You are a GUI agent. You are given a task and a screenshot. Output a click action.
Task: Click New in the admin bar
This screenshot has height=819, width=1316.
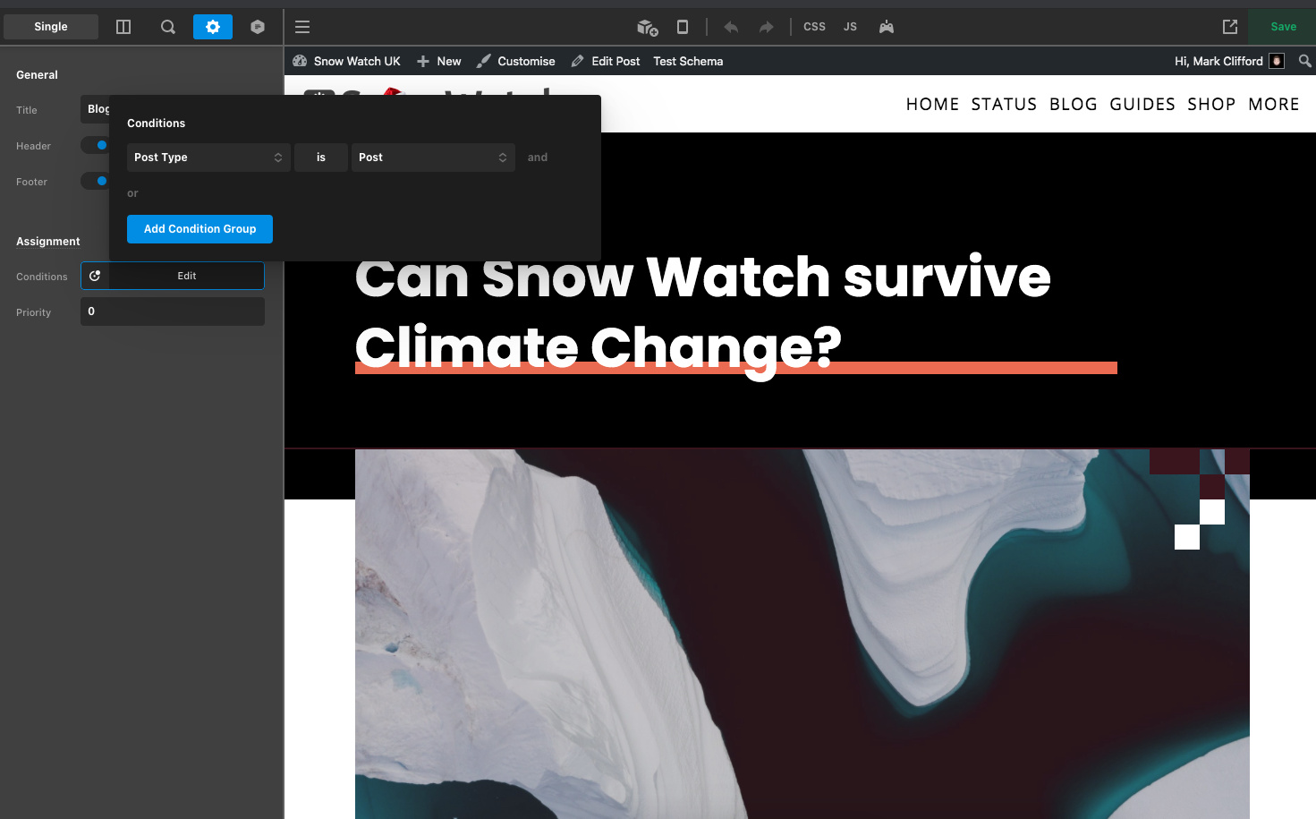[x=439, y=61]
